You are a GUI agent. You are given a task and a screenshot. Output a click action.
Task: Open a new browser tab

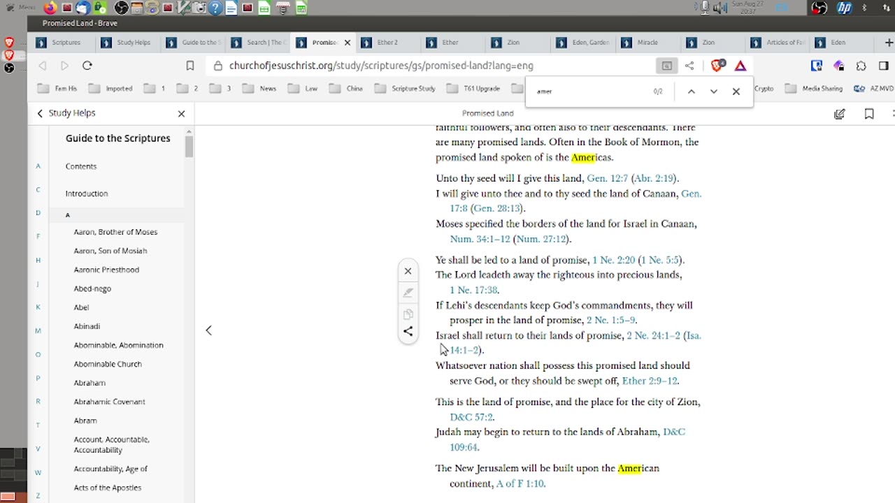pos(889,43)
